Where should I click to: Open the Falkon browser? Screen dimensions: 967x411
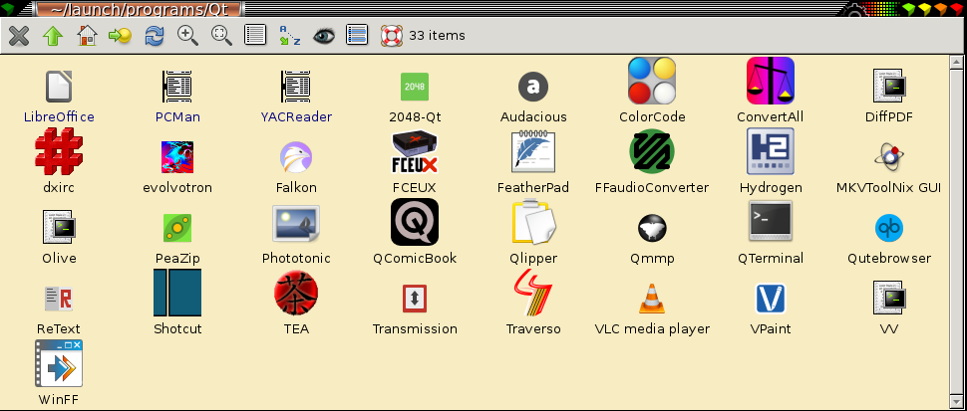(296, 157)
